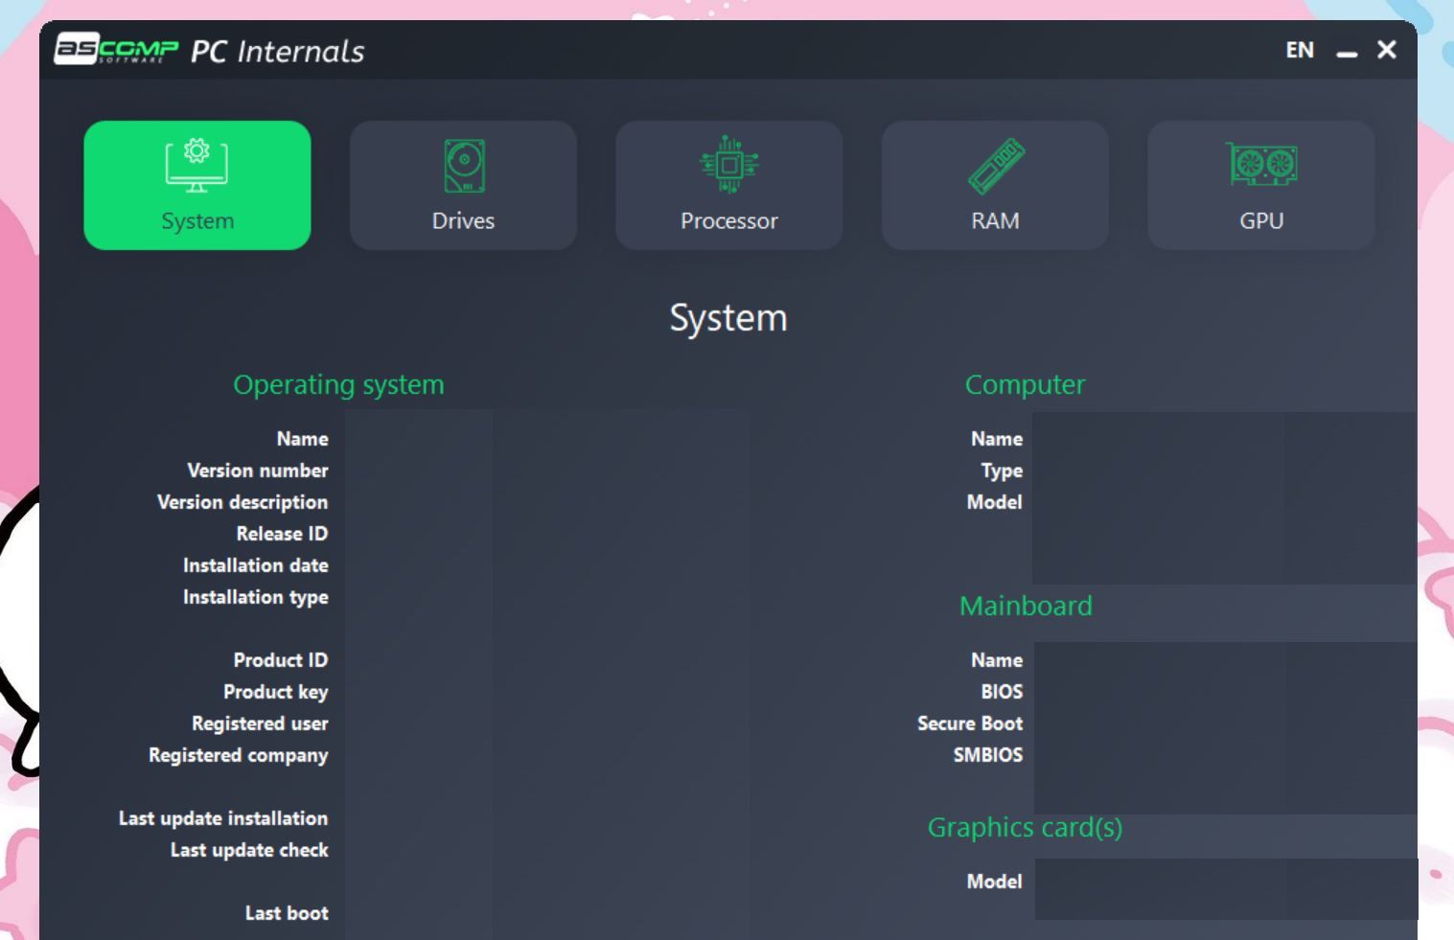The width and height of the screenshot is (1454, 940).
Task: Click the Graphics card(s) section heading
Action: click(x=1025, y=827)
